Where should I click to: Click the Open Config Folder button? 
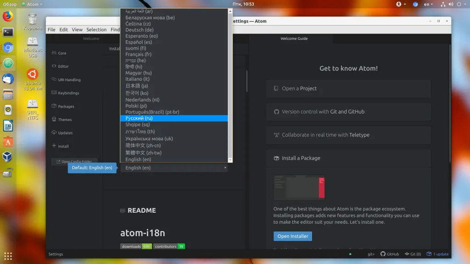pyautogui.click(x=74, y=162)
